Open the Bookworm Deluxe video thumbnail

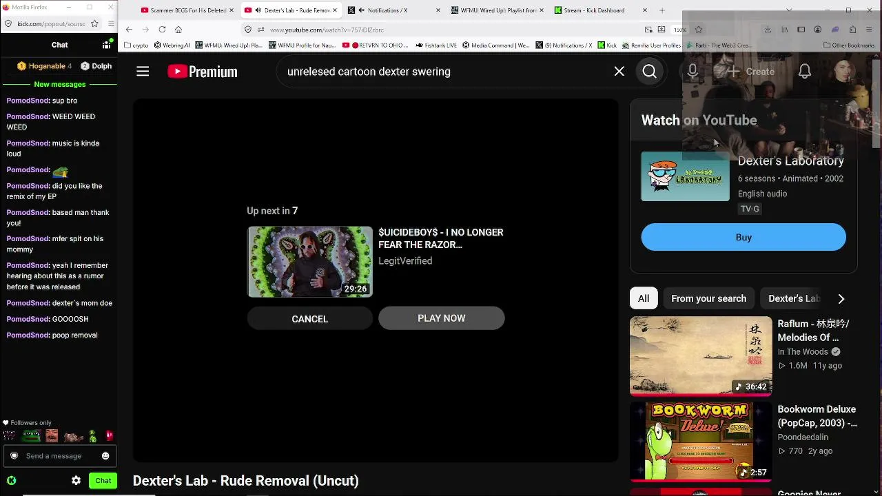click(x=701, y=442)
